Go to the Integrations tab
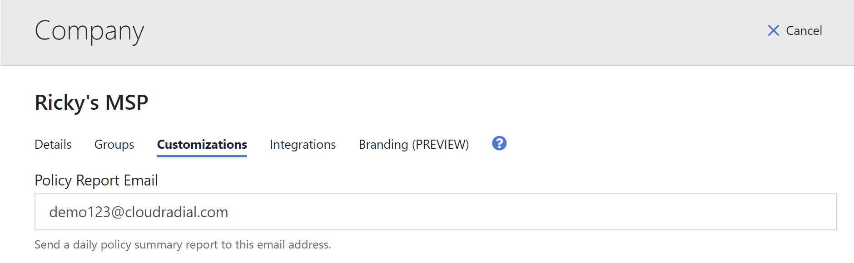 pyautogui.click(x=303, y=144)
